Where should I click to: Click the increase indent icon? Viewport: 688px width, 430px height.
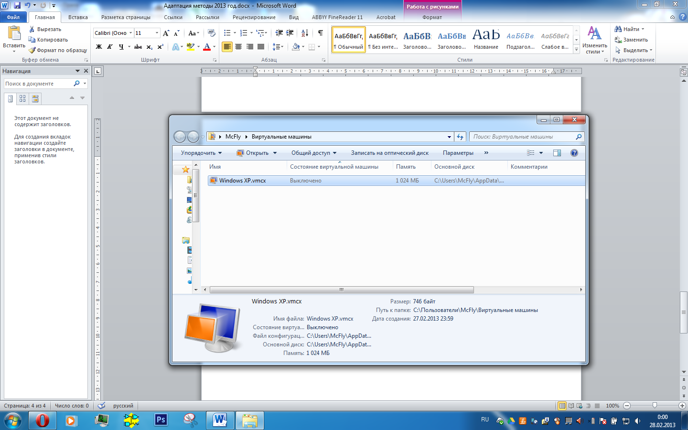click(290, 33)
